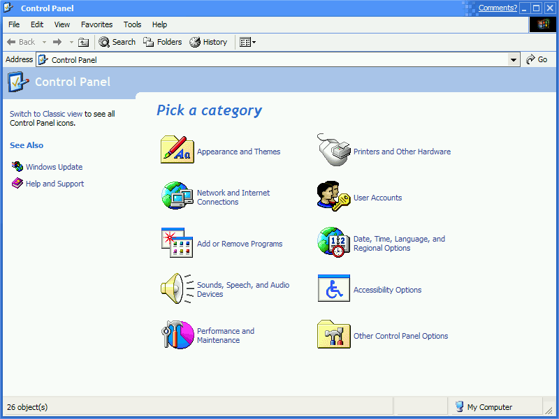559x419 pixels.
Task: Click the Add or Remove Programs text
Action: click(x=240, y=244)
